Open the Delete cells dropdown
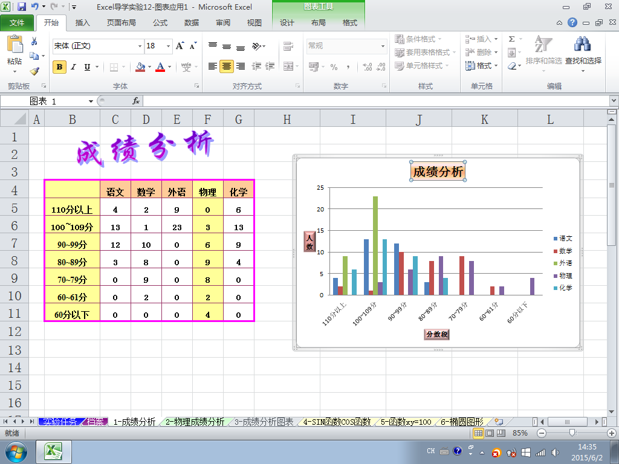The width and height of the screenshot is (619, 464). point(496,53)
